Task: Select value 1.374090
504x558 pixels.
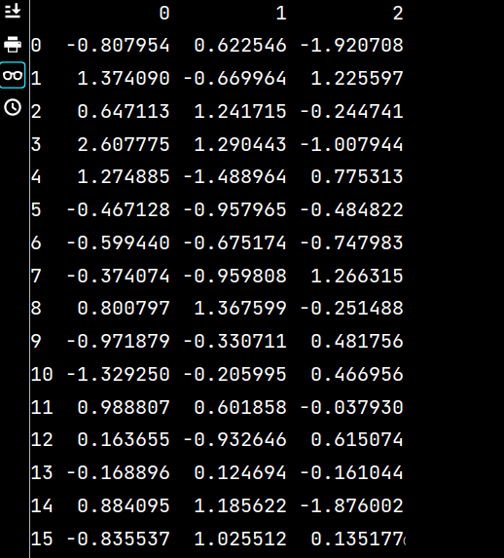Action: pos(124,78)
